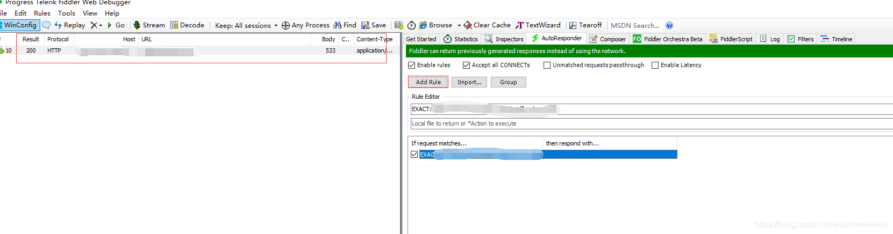This screenshot has width=893, height=234.
Task: Click the If request matches column header
Action: click(x=476, y=143)
